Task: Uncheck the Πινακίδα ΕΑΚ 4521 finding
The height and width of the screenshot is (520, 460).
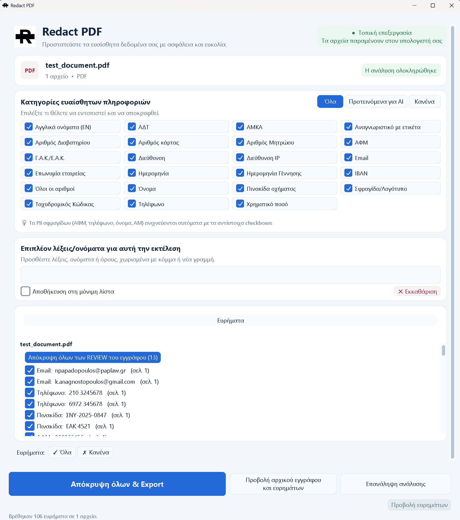Action: [x=30, y=426]
